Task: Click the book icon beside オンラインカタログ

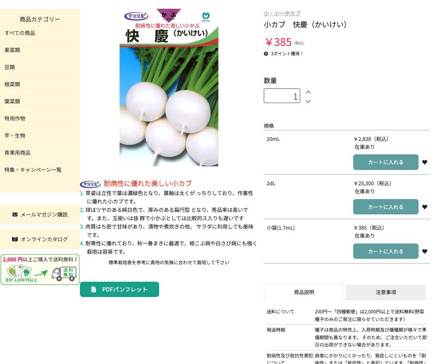Action: (x=15, y=239)
